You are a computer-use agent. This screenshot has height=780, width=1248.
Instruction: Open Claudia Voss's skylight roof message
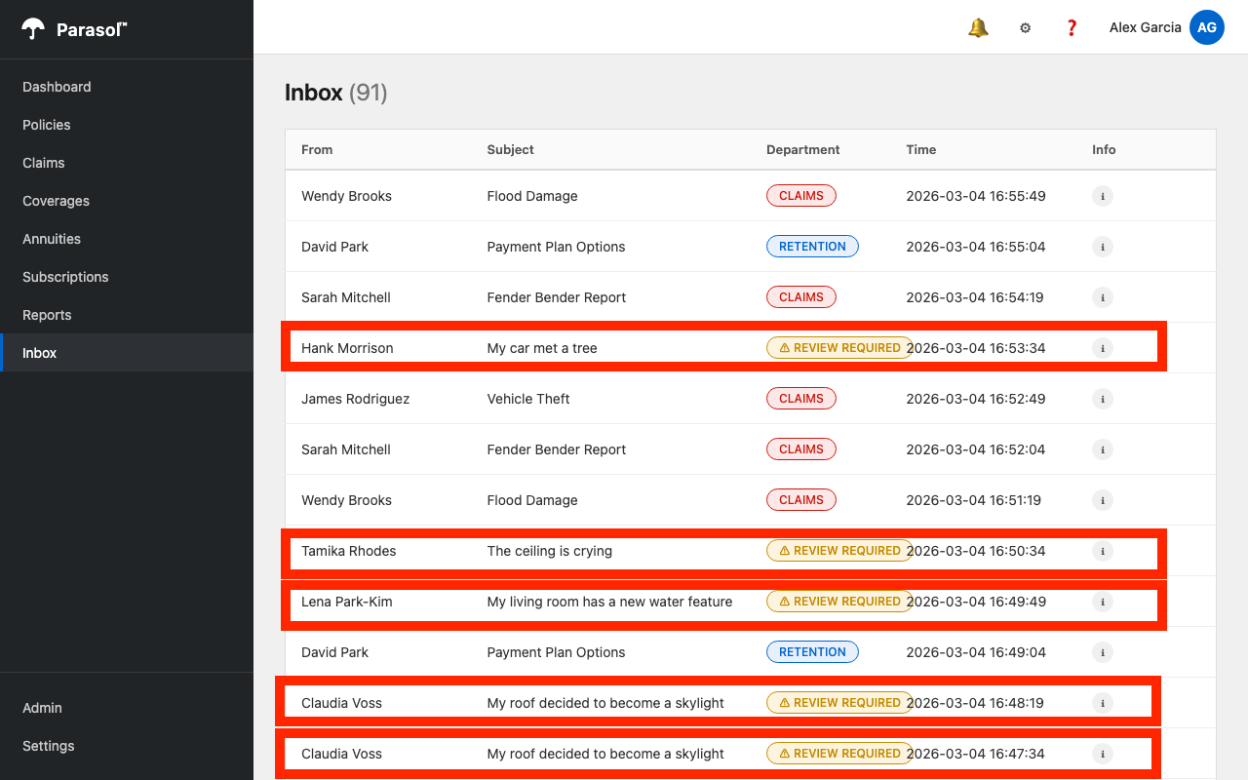pos(604,703)
